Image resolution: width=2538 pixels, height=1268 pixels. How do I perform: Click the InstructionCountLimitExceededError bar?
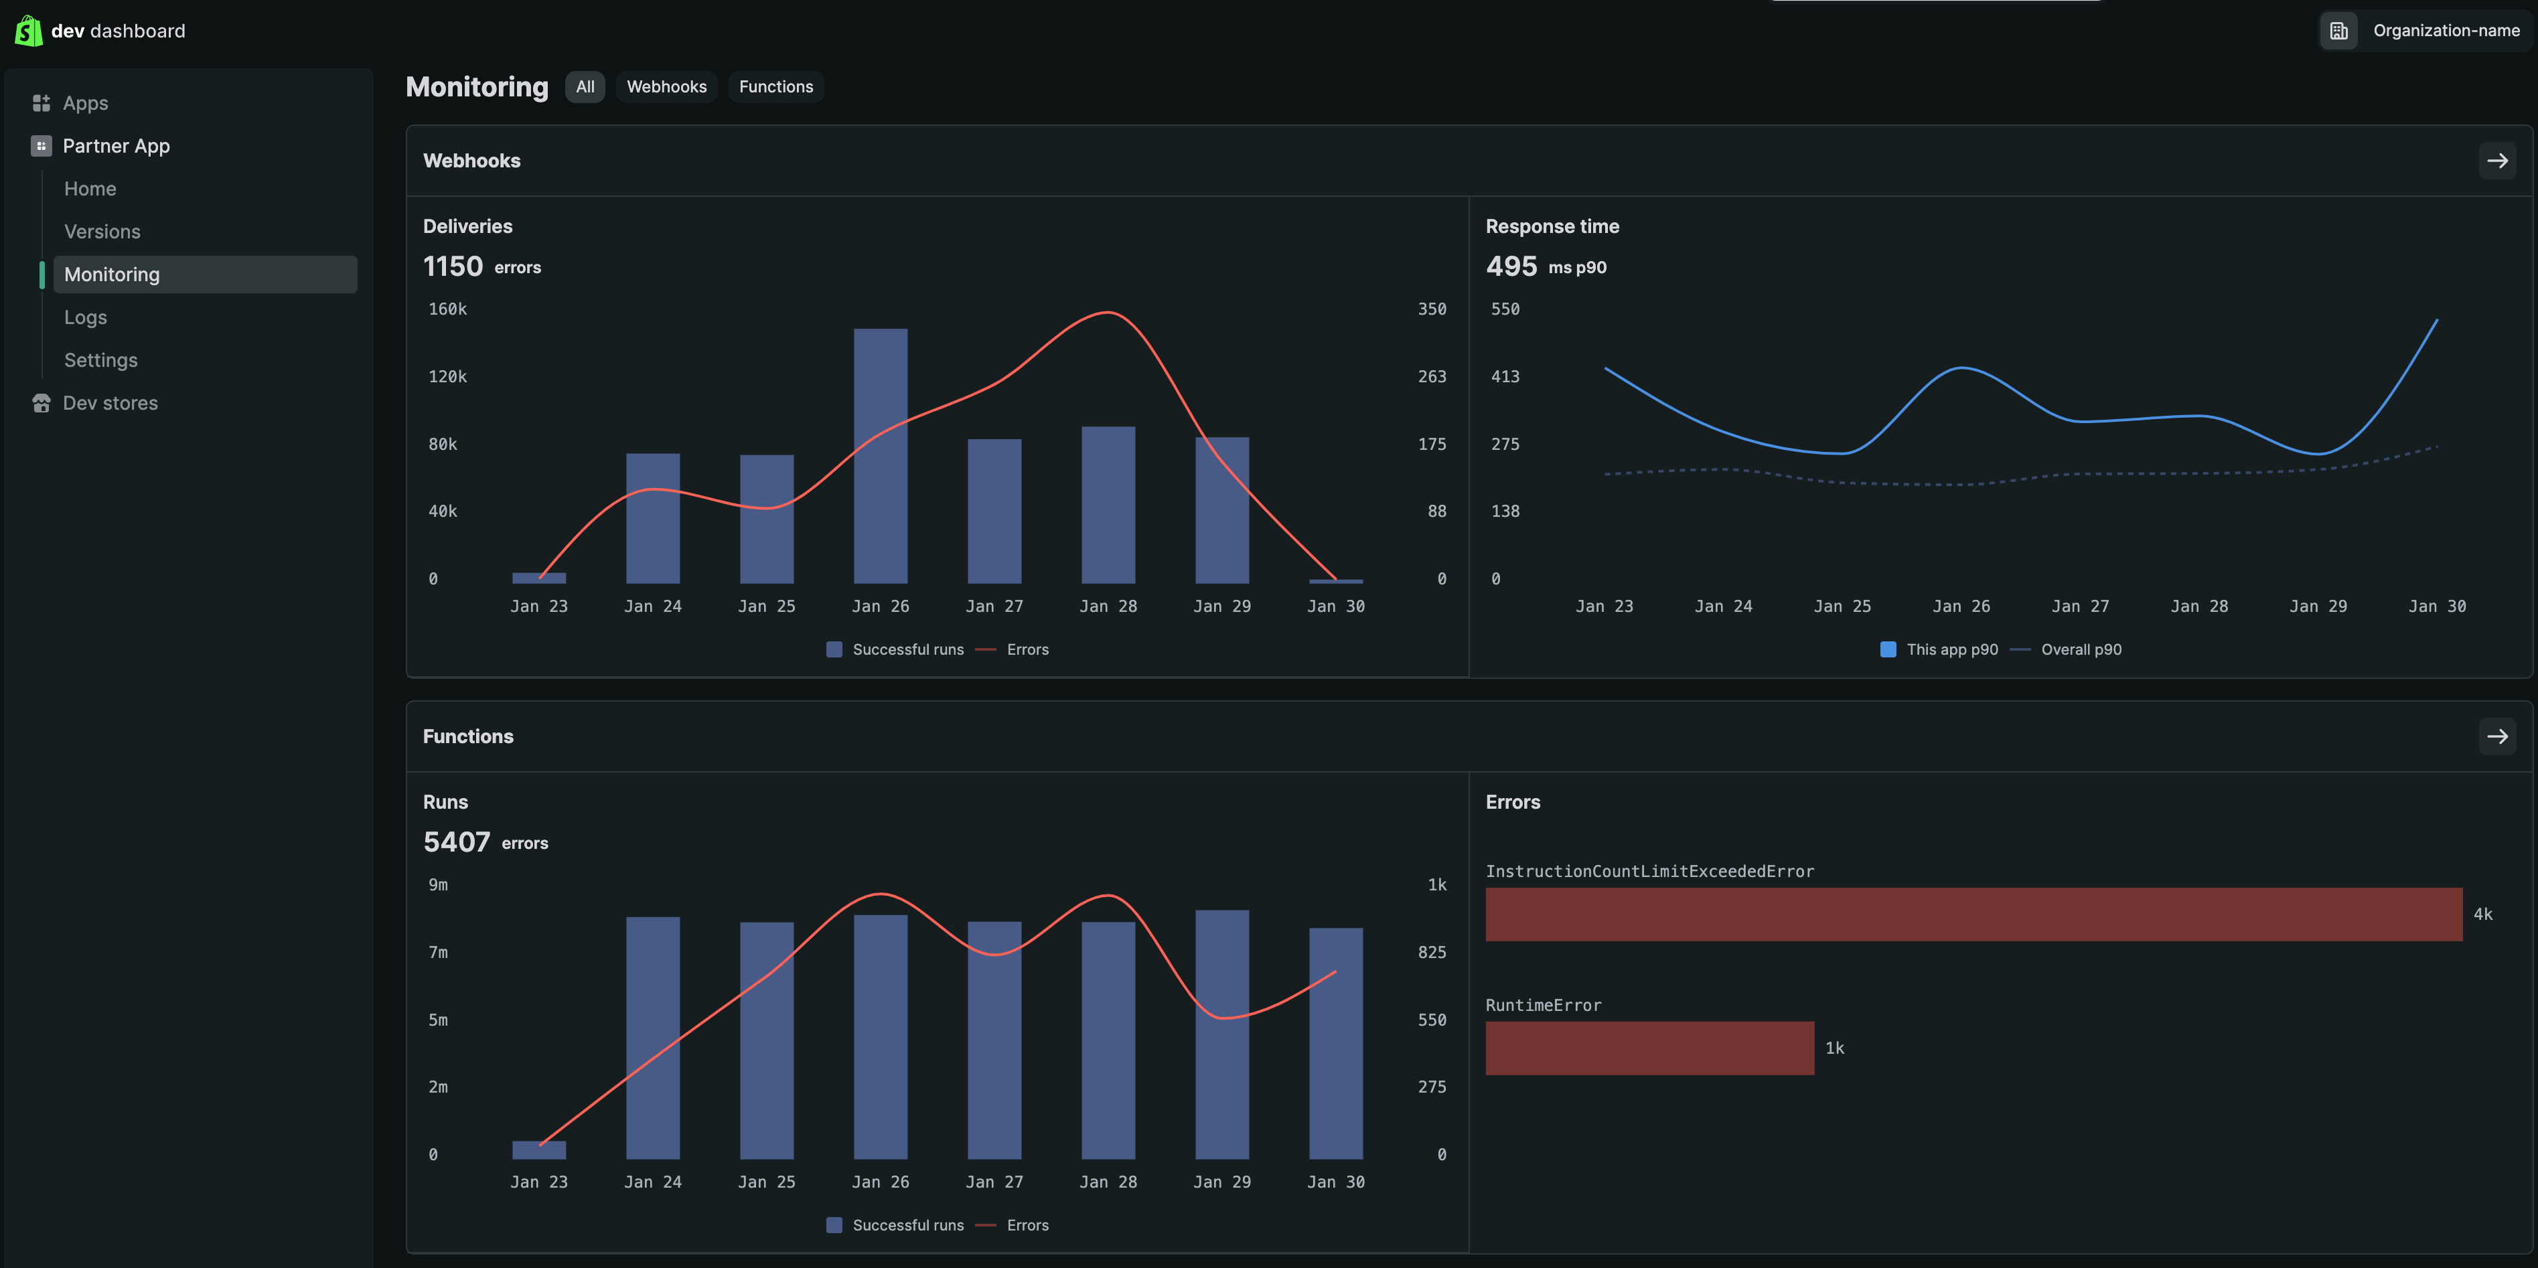(x=1973, y=915)
